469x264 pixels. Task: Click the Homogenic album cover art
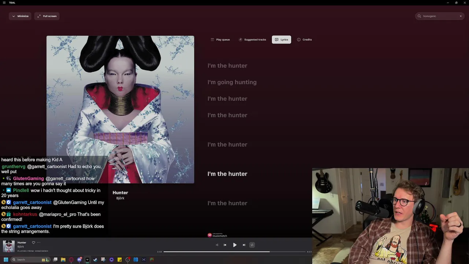pos(120,109)
